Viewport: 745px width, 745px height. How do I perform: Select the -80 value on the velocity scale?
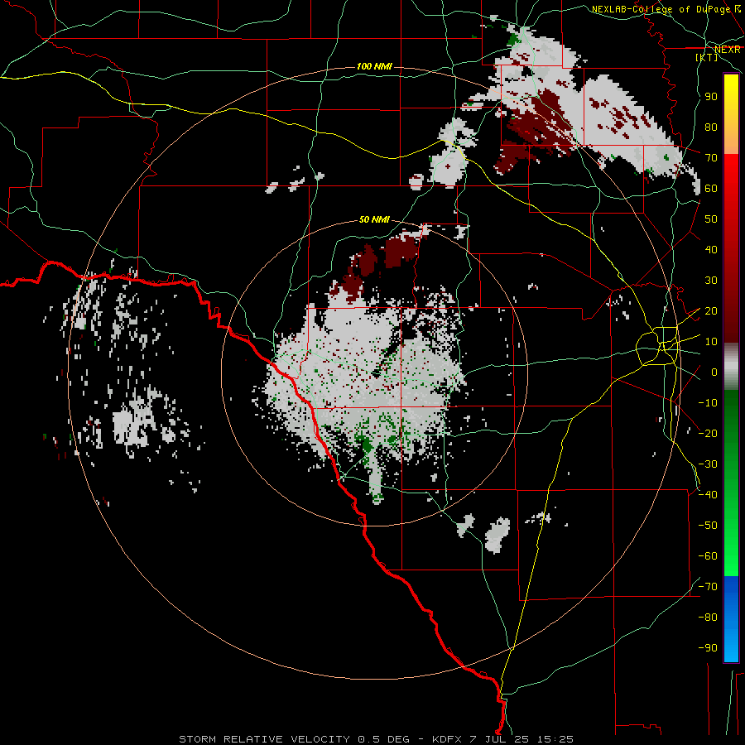click(x=708, y=618)
